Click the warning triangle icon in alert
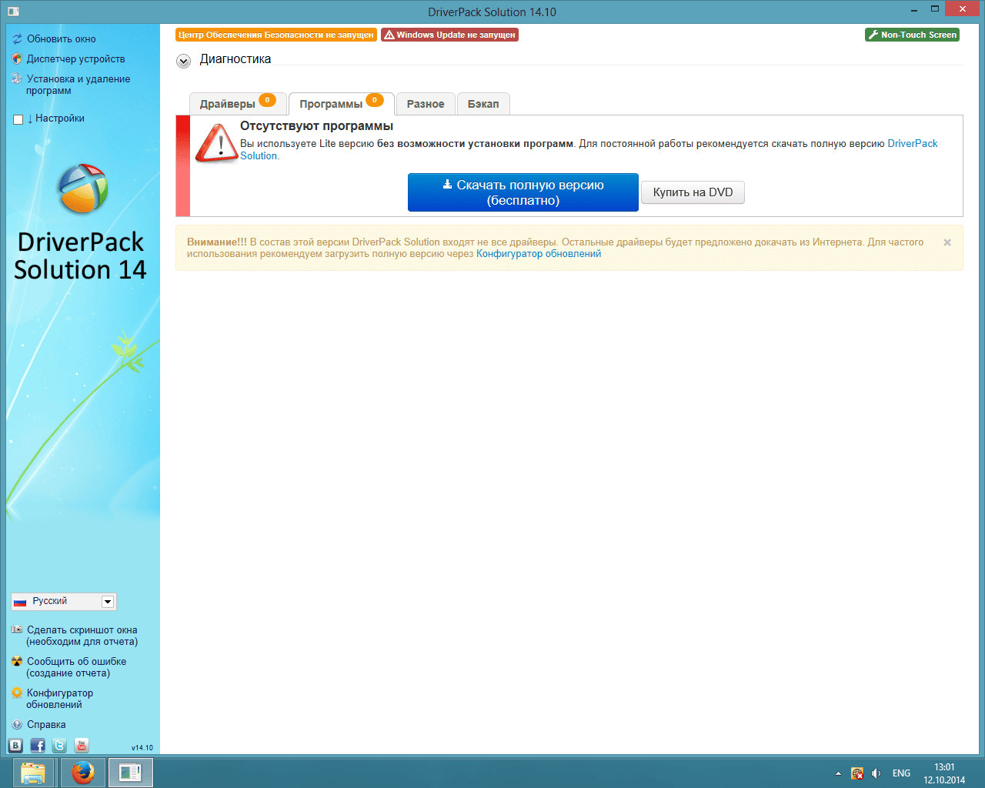Viewport: 985px width, 788px height. [x=216, y=142]
